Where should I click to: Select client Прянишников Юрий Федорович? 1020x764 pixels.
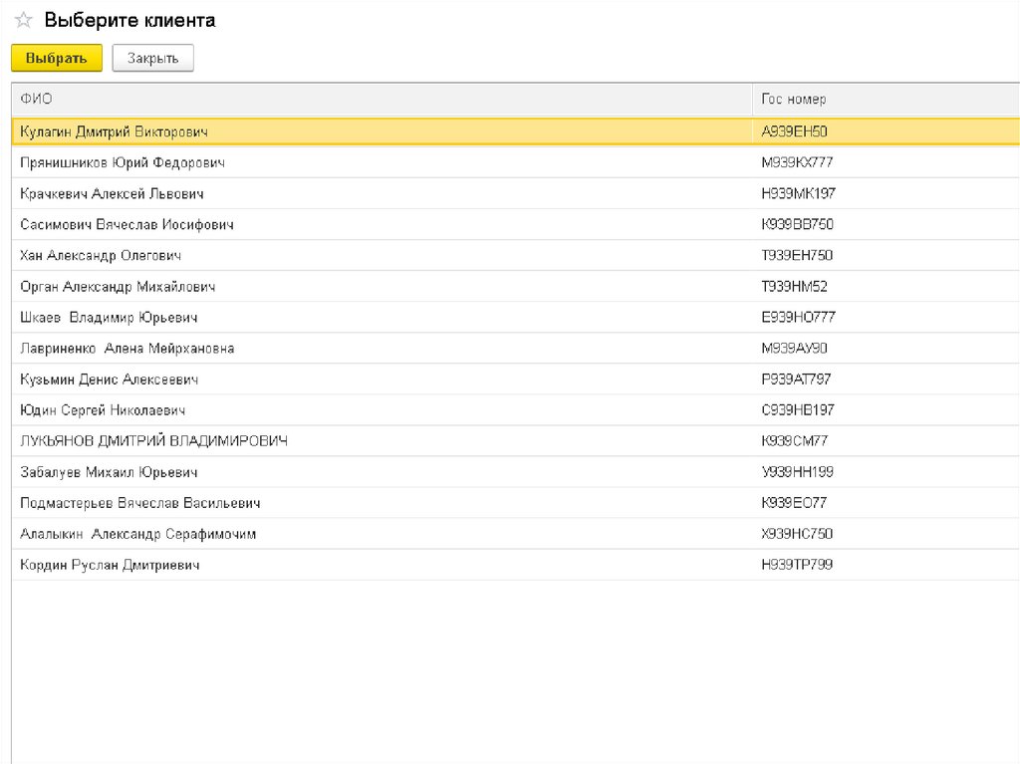coord(122,162)
